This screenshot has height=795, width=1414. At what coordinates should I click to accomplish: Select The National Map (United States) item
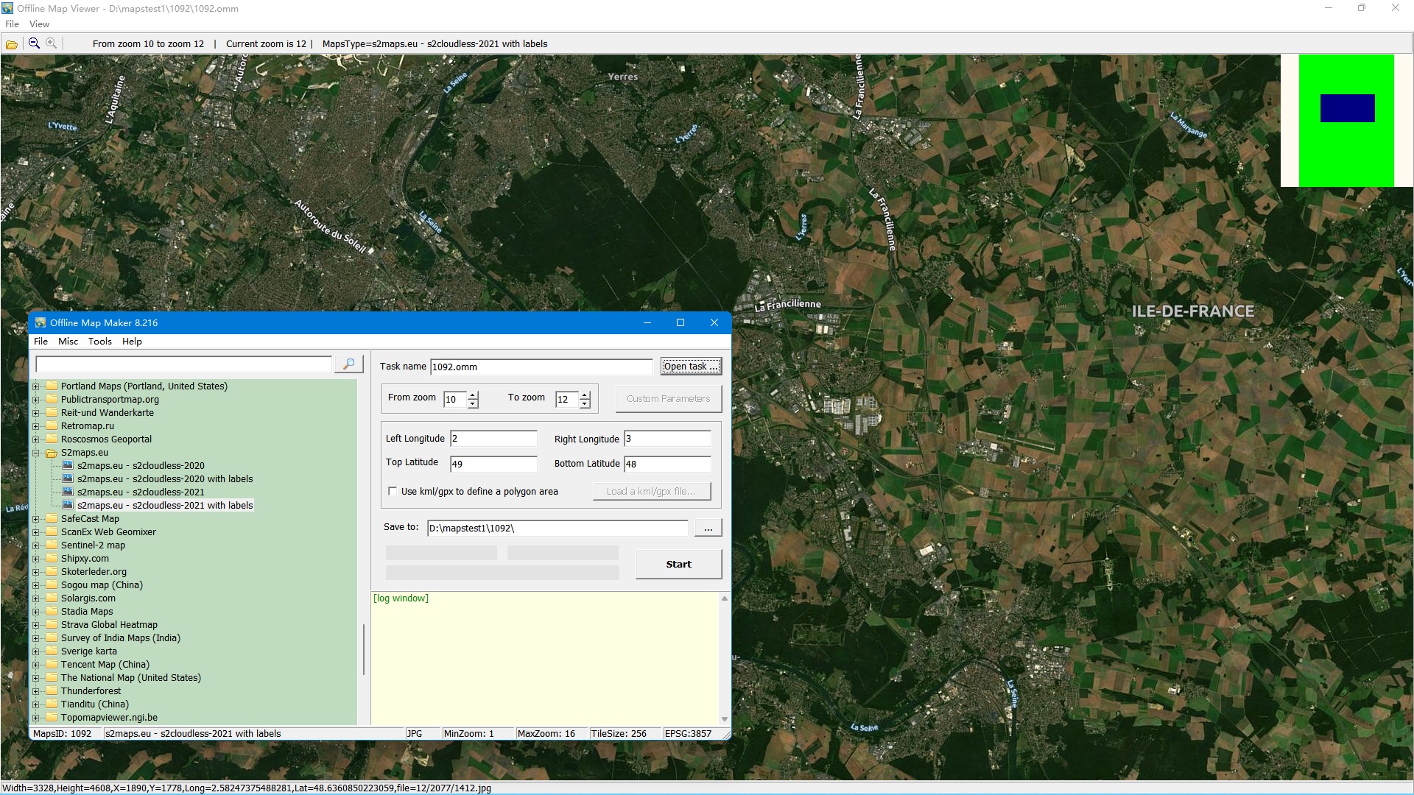pyautogui.click(x=131, y=678)
